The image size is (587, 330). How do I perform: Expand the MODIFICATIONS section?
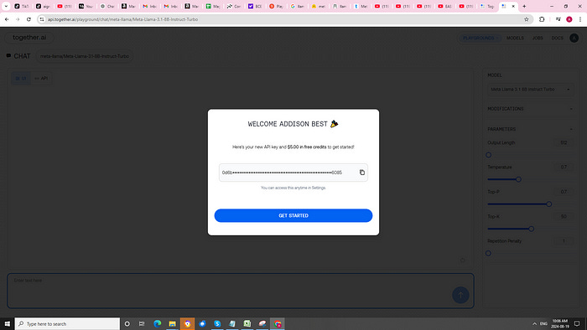(530, 109)
